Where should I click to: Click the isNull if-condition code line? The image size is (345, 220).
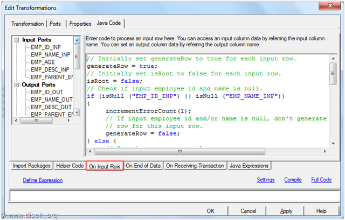(185, 96)
